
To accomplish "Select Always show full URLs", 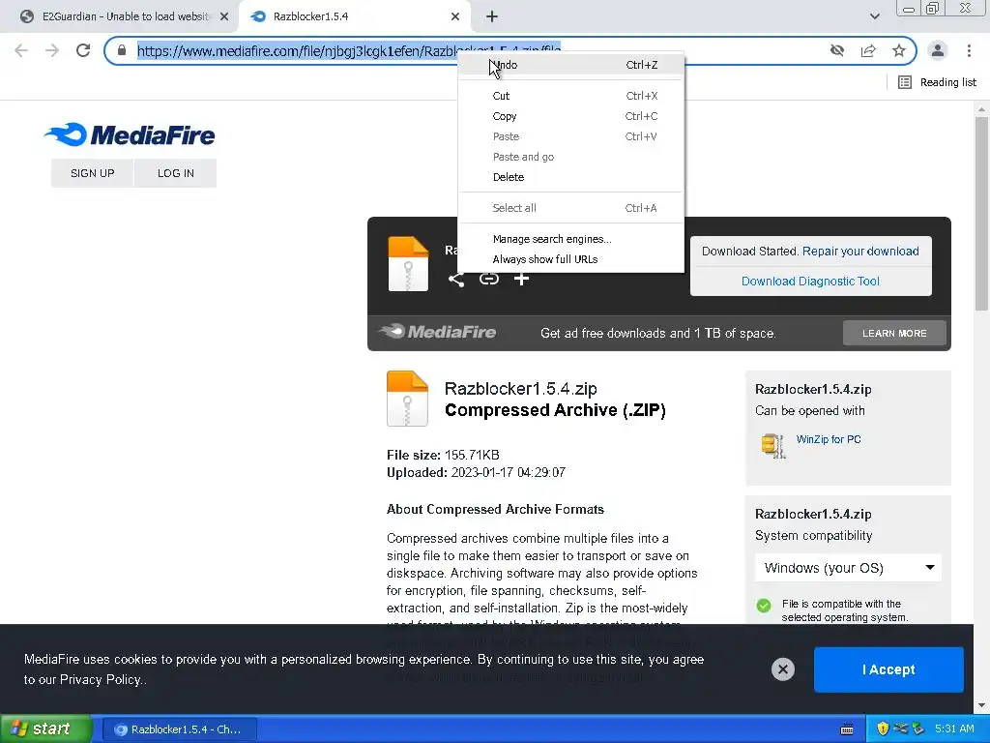I will (570, 259).
